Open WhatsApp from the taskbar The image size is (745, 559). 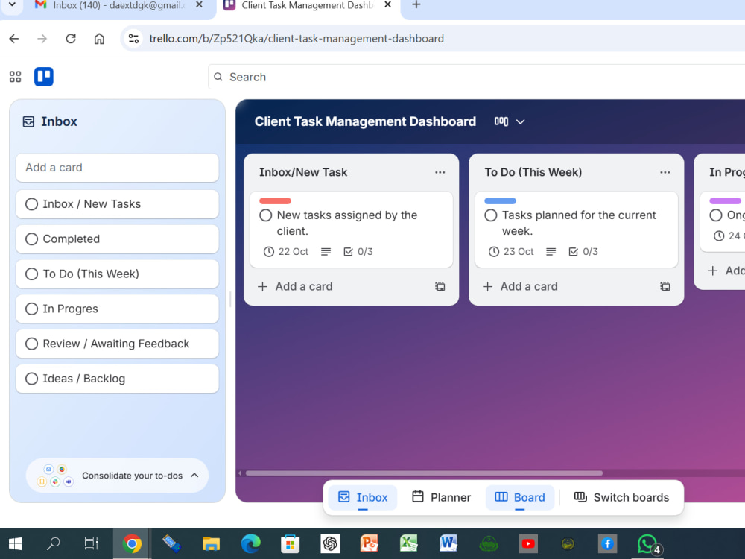tap(648, 543)
